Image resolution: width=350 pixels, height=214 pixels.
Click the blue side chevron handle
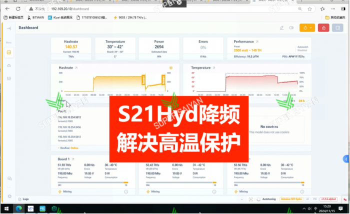click(x=346, y=159)
